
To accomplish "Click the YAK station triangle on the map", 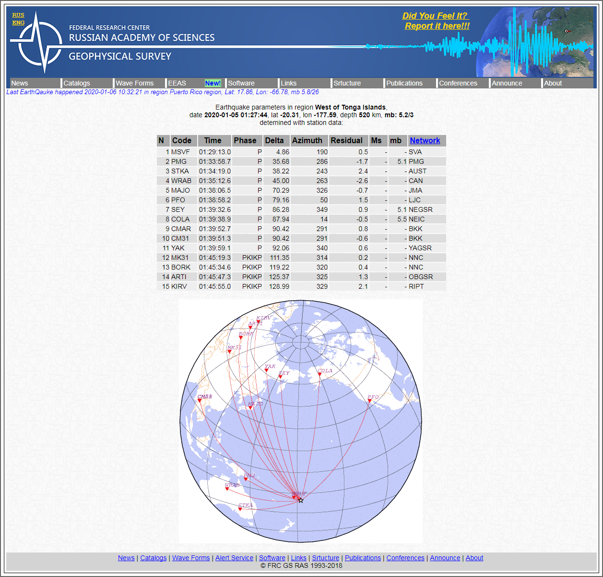I will pyautogui.click(x=267, y=371).
